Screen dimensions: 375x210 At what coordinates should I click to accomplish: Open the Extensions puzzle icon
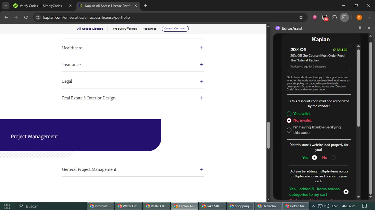[x=334, y=17]
